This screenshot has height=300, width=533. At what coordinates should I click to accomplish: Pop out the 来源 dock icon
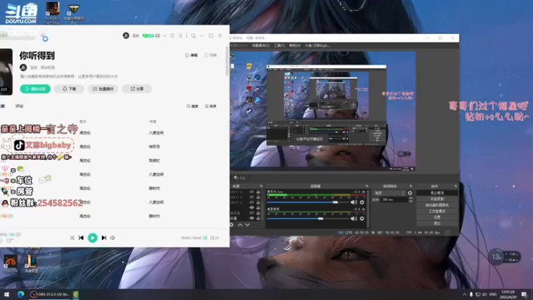coord(261,186)
